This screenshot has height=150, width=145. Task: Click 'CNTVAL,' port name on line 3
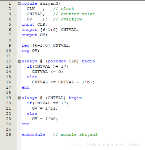point(36,14)
